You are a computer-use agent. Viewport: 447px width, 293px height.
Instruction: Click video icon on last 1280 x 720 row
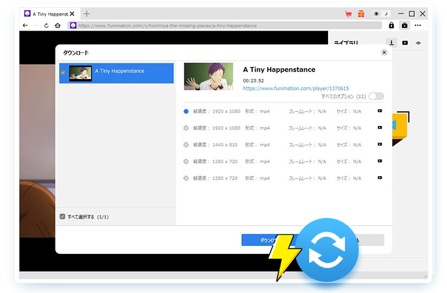(x=380, y=177)
